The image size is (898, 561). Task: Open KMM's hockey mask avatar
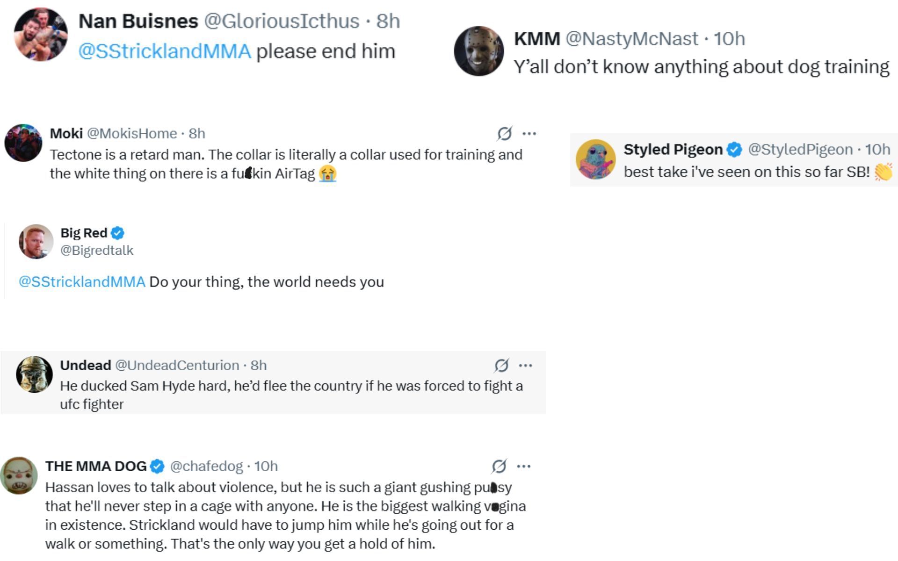click(478, 51)
